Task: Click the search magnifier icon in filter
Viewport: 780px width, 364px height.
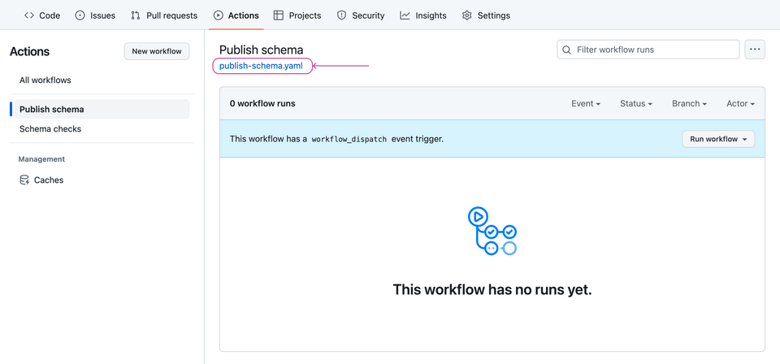Action: (x=566, y=50)
